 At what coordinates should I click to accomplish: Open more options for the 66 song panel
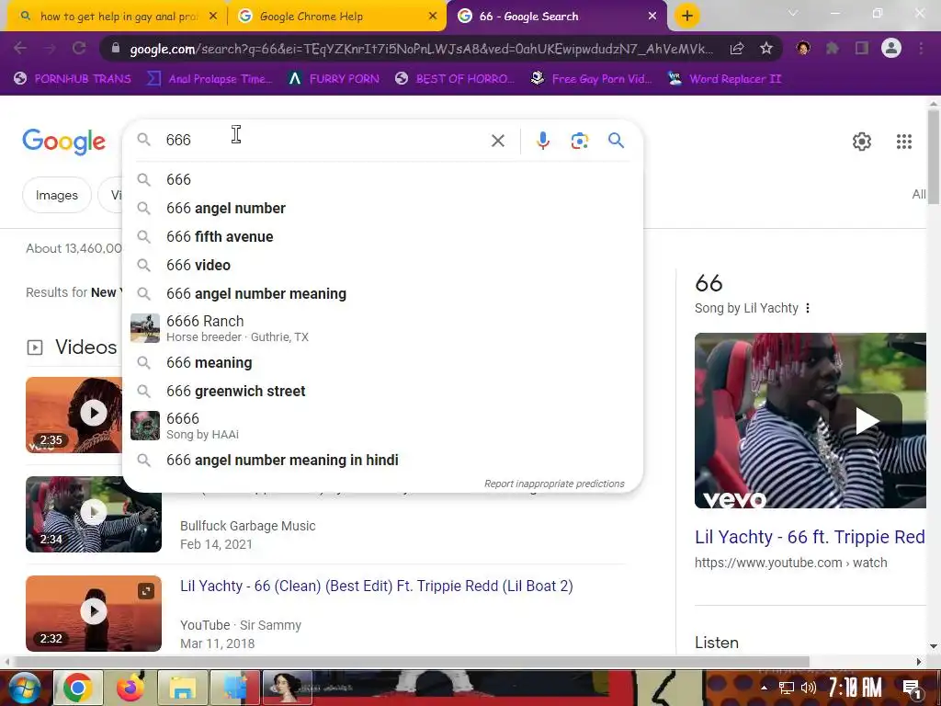(808, 308)
